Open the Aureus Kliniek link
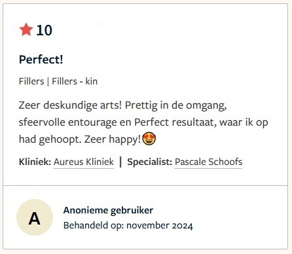Screen dimensions: 292x254 (84, 162)
